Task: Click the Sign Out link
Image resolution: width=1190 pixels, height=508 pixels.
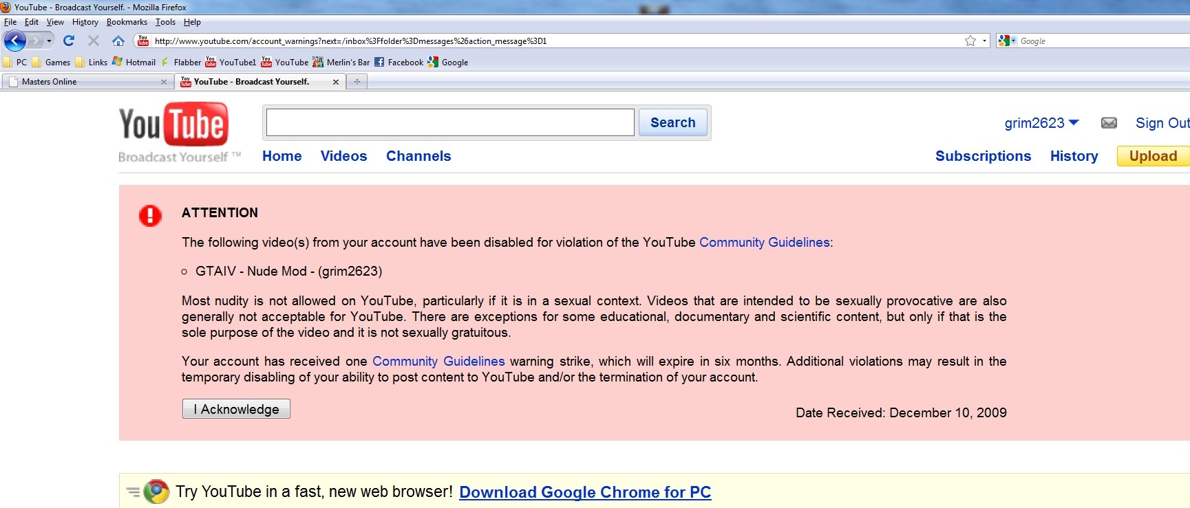Action: (1162, 123)
